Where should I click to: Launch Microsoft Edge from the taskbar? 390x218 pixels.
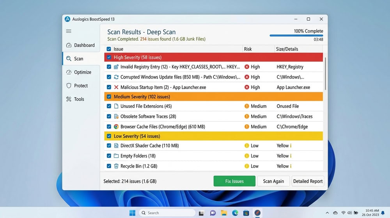coord(235,213)
